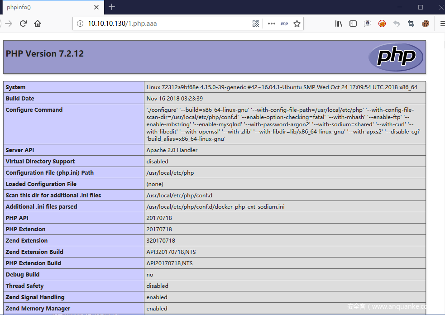This screenshot has height=315, width=445.
Task: Bookmark this page with the star
Action: pos(297,24)
